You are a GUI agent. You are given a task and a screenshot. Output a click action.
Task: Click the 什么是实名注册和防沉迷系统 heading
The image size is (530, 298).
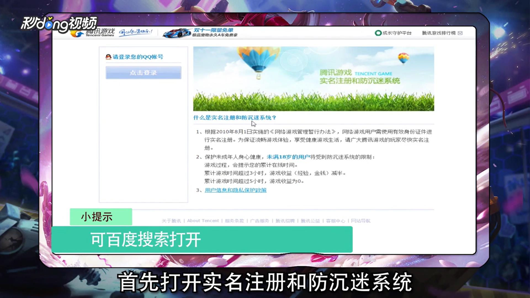tap(235, 118)
